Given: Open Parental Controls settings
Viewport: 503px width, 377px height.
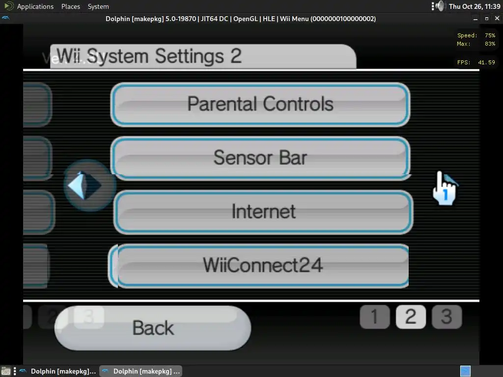Looking at the screenshot, I should pos(260,105).
